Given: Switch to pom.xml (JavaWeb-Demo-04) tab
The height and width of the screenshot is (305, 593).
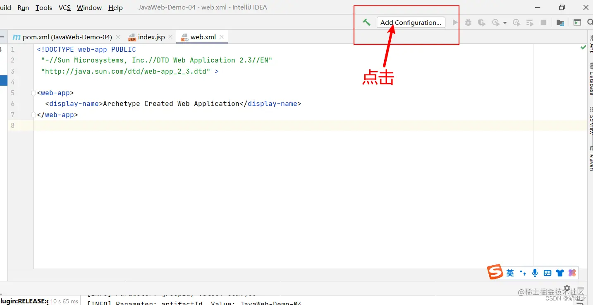Looking at the screenshot, I should point(67,37).
